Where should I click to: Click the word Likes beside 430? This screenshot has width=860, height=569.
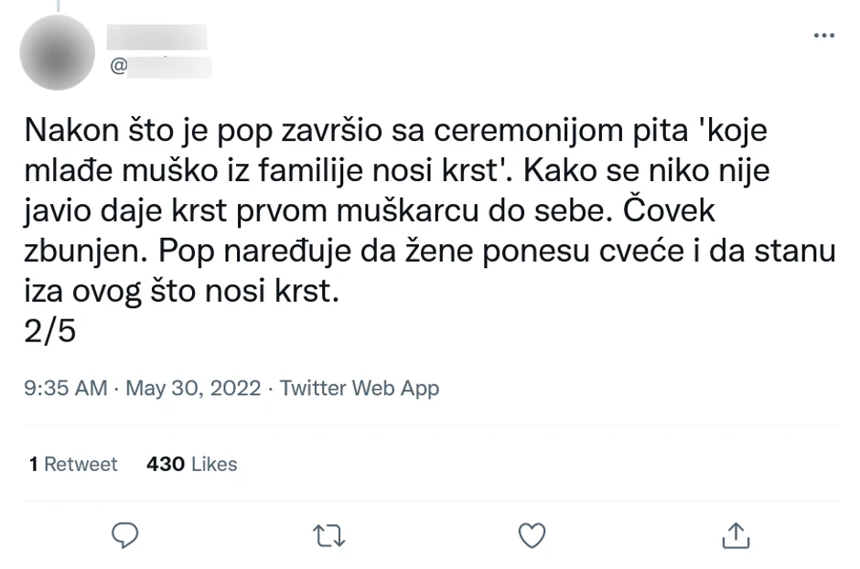(x=214, y=464)
